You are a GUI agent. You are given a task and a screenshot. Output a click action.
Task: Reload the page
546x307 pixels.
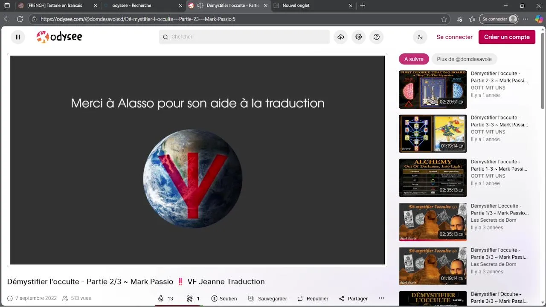pyautogui.click(x=20, y=19)
